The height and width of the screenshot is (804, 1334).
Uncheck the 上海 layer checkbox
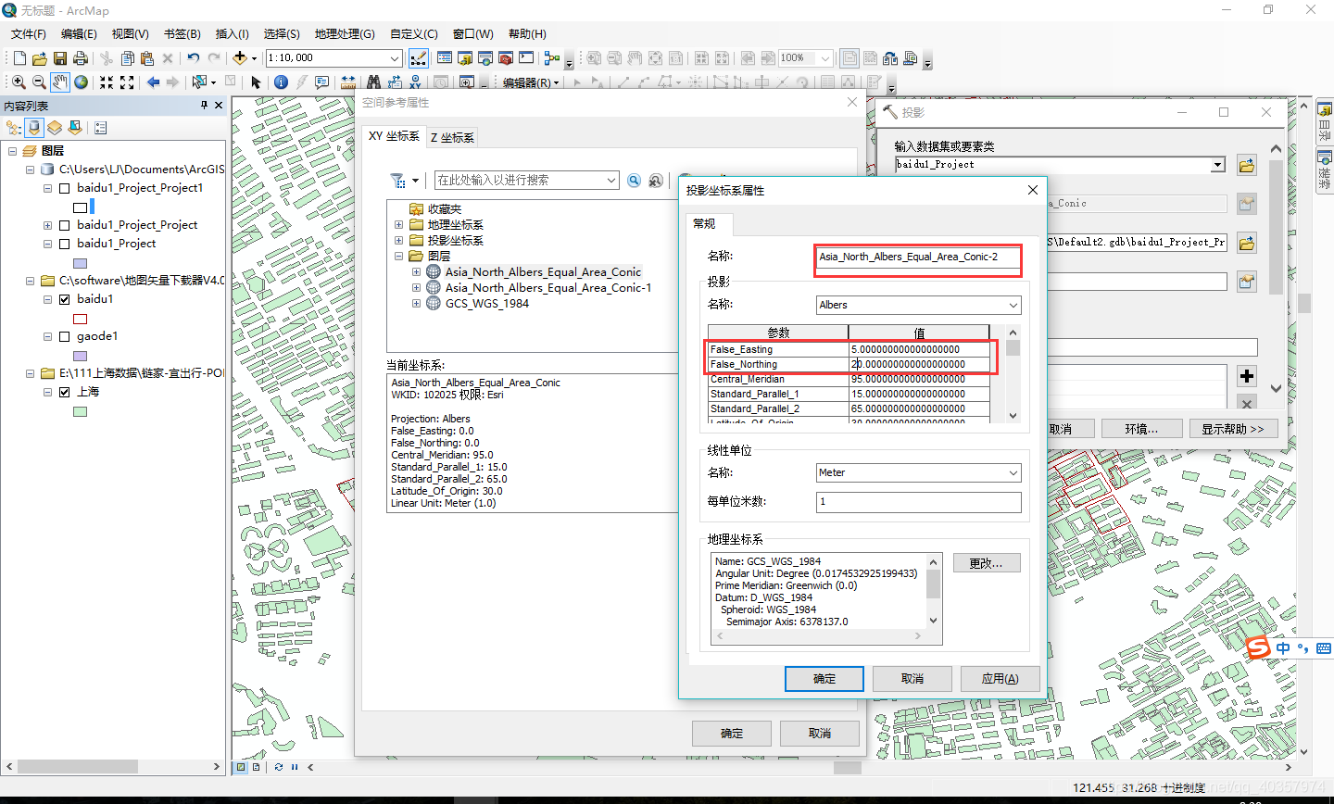click(x=65, y=392)
